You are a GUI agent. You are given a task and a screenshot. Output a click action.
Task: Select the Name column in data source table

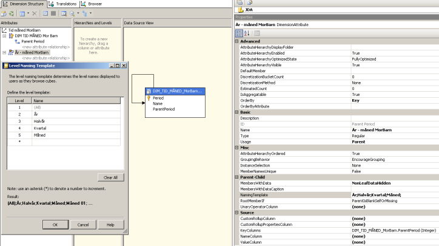(158, 103)
